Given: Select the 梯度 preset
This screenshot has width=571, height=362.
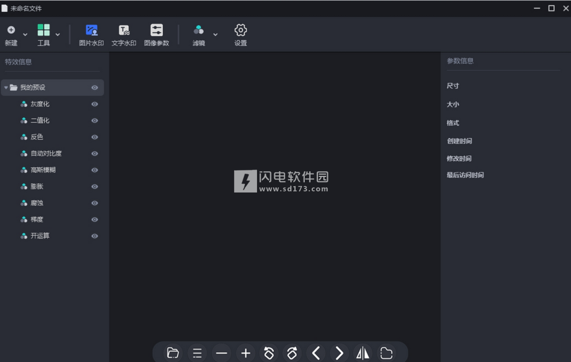Looking at the screenshot, I should (37, 219).
